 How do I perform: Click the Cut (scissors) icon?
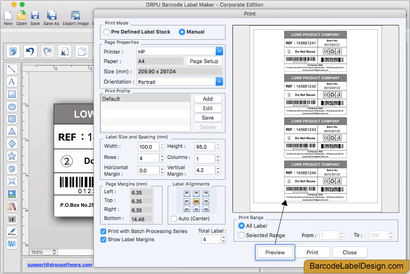point(65,51)
